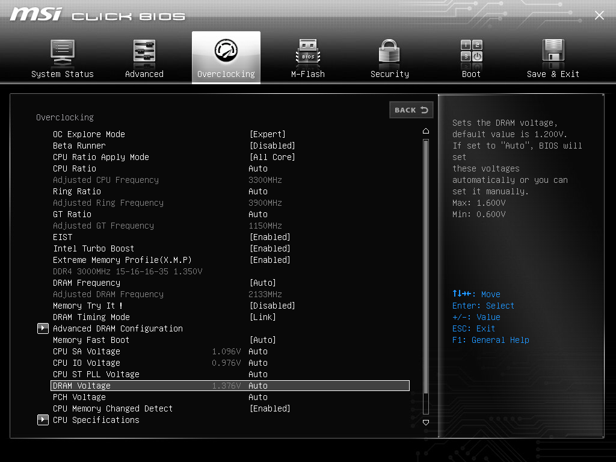Toggle Beta Runner [Disabled] value
The height and width of the screenshot is (462, 616).
tap(273, 146)
